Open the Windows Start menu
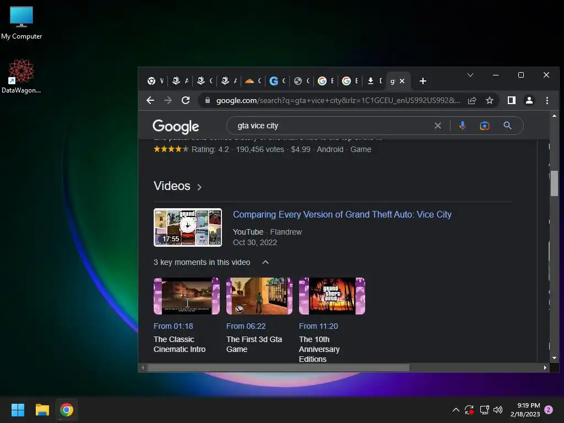Screen dimensions: 564x423 point(18,410)
